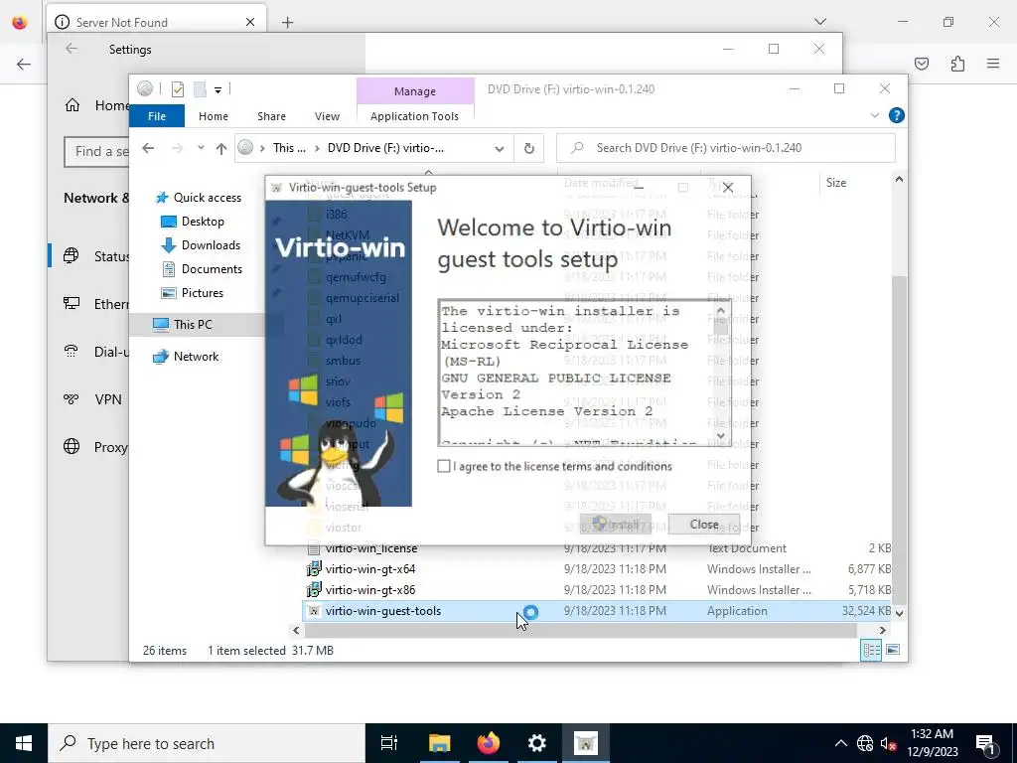Open recent locations dropdown in Explorer
The width and height of the screenshot is (1017, 763).
coord(201,148)
